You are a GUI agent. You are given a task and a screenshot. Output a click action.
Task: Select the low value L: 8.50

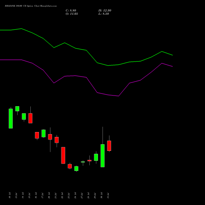click(x=104, y=14)
